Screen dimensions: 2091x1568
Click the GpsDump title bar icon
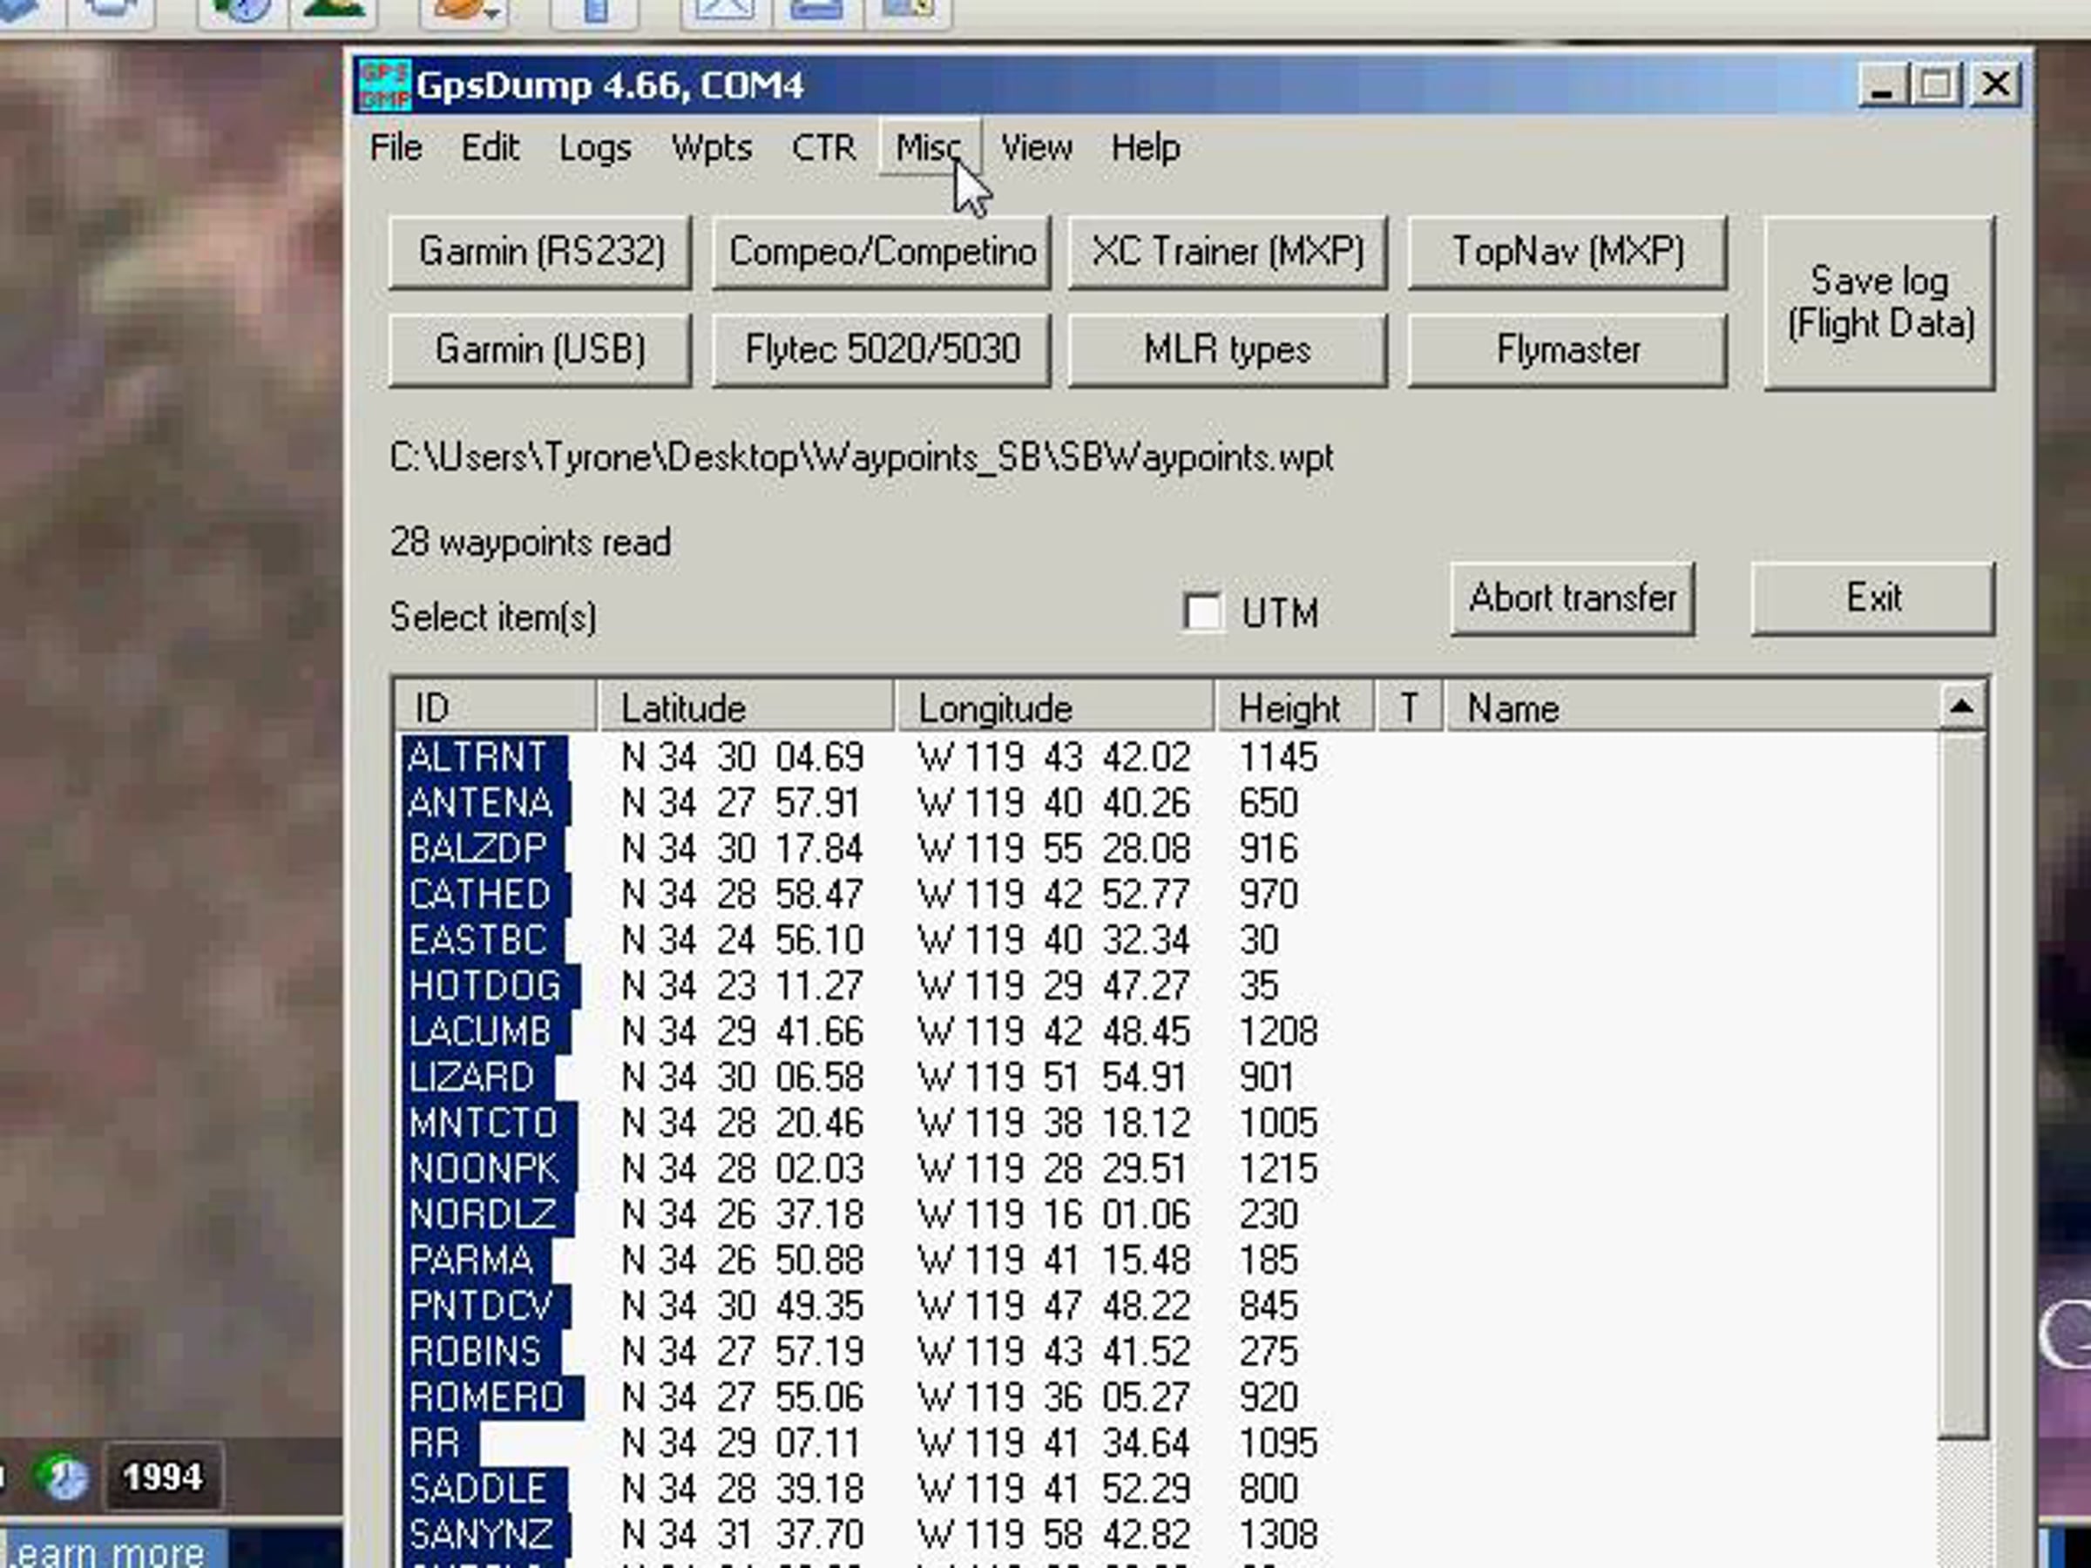click(x=384, y=85)
